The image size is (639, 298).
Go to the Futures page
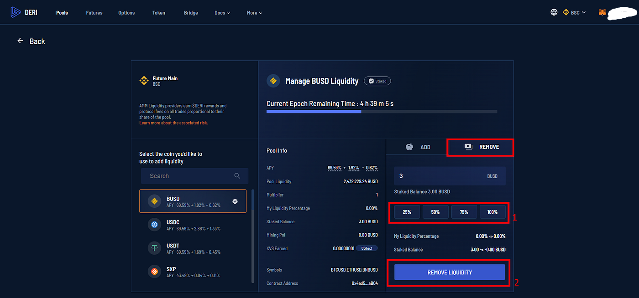click(x=94, y=13)
